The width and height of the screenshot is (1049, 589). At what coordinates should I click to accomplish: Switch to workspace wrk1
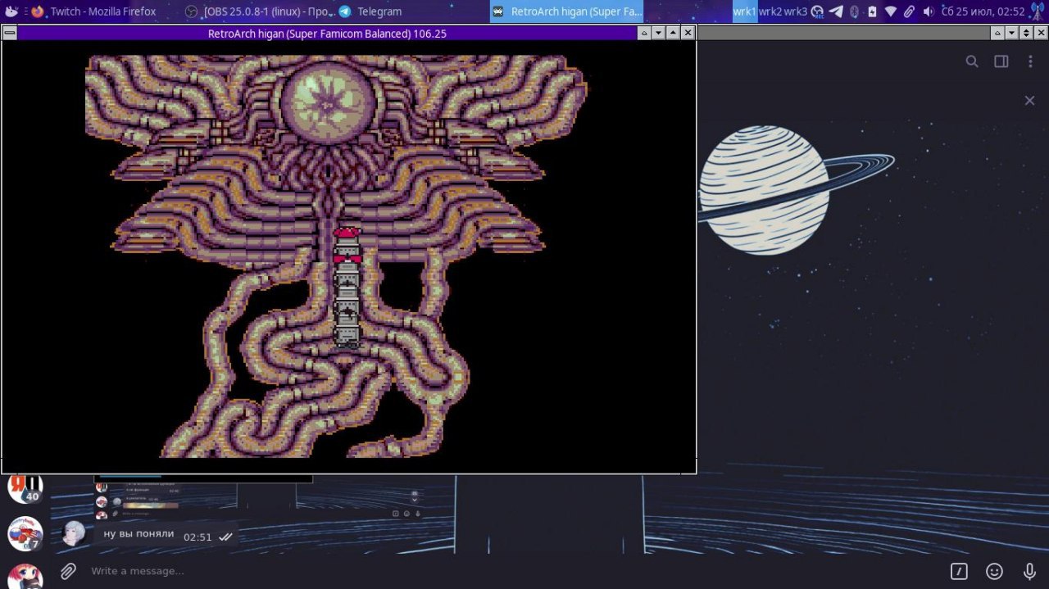click(x=745, y=11)
